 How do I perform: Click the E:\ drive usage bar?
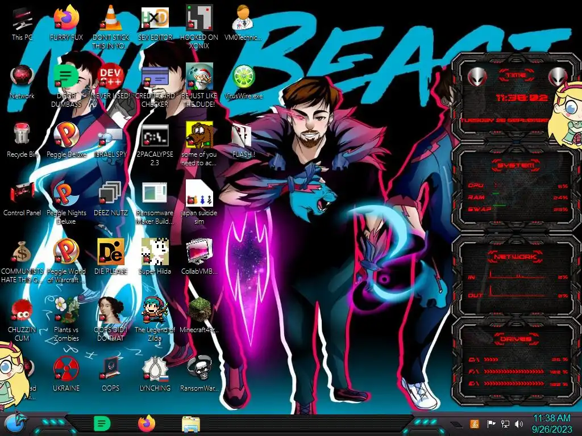pyautogui.click(x=518, y=384)
